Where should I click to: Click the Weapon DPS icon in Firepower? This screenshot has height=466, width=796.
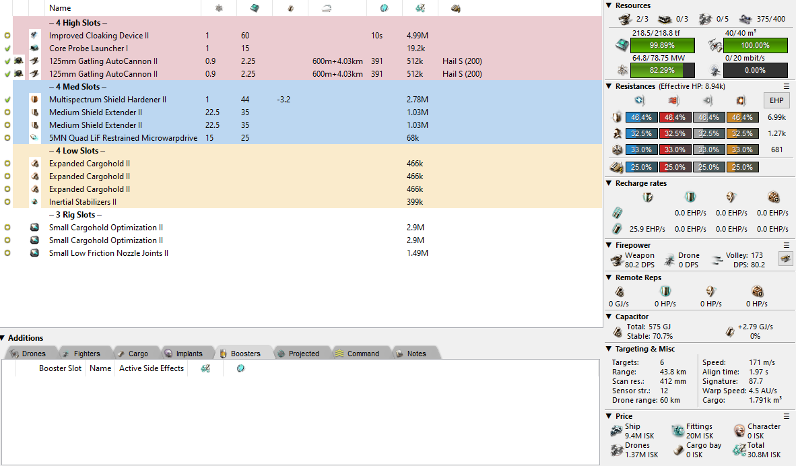(616, 261)
